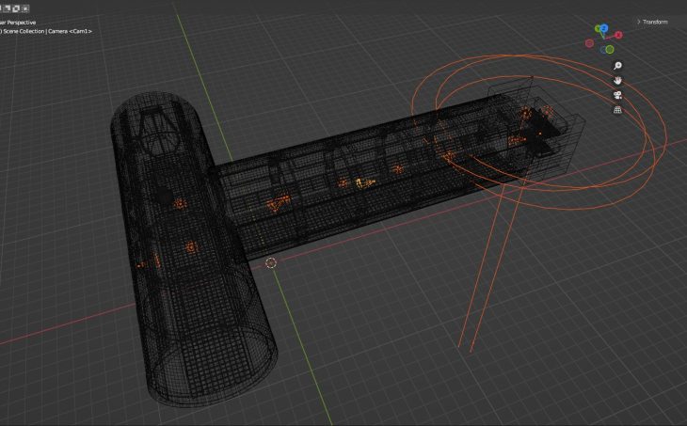687x426 pixels.
Task: Switch perspective/orthographic with the grid icon
Action: (617, 109)
